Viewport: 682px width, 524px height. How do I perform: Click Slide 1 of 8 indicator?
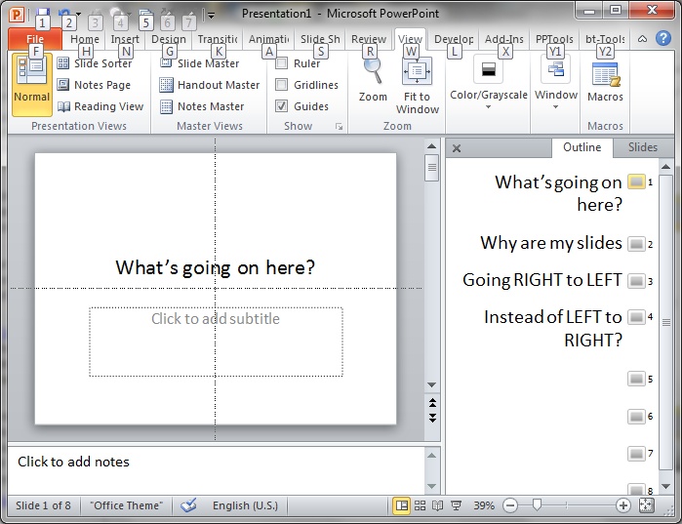click(43, 505)
